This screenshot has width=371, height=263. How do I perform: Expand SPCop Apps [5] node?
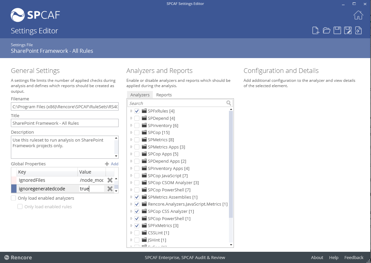(131, 154)
